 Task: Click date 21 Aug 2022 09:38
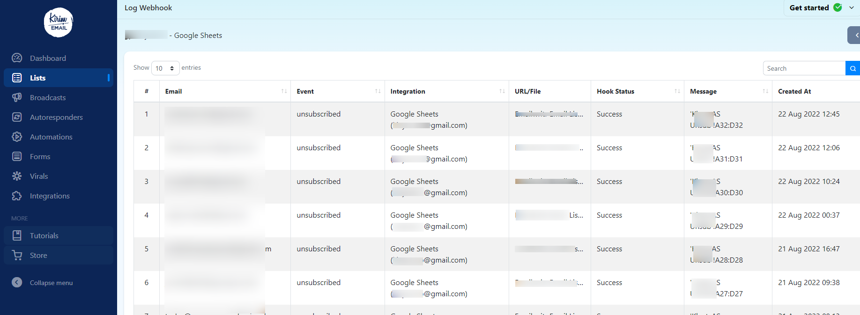pyautogui.click(x=809, y=282)
